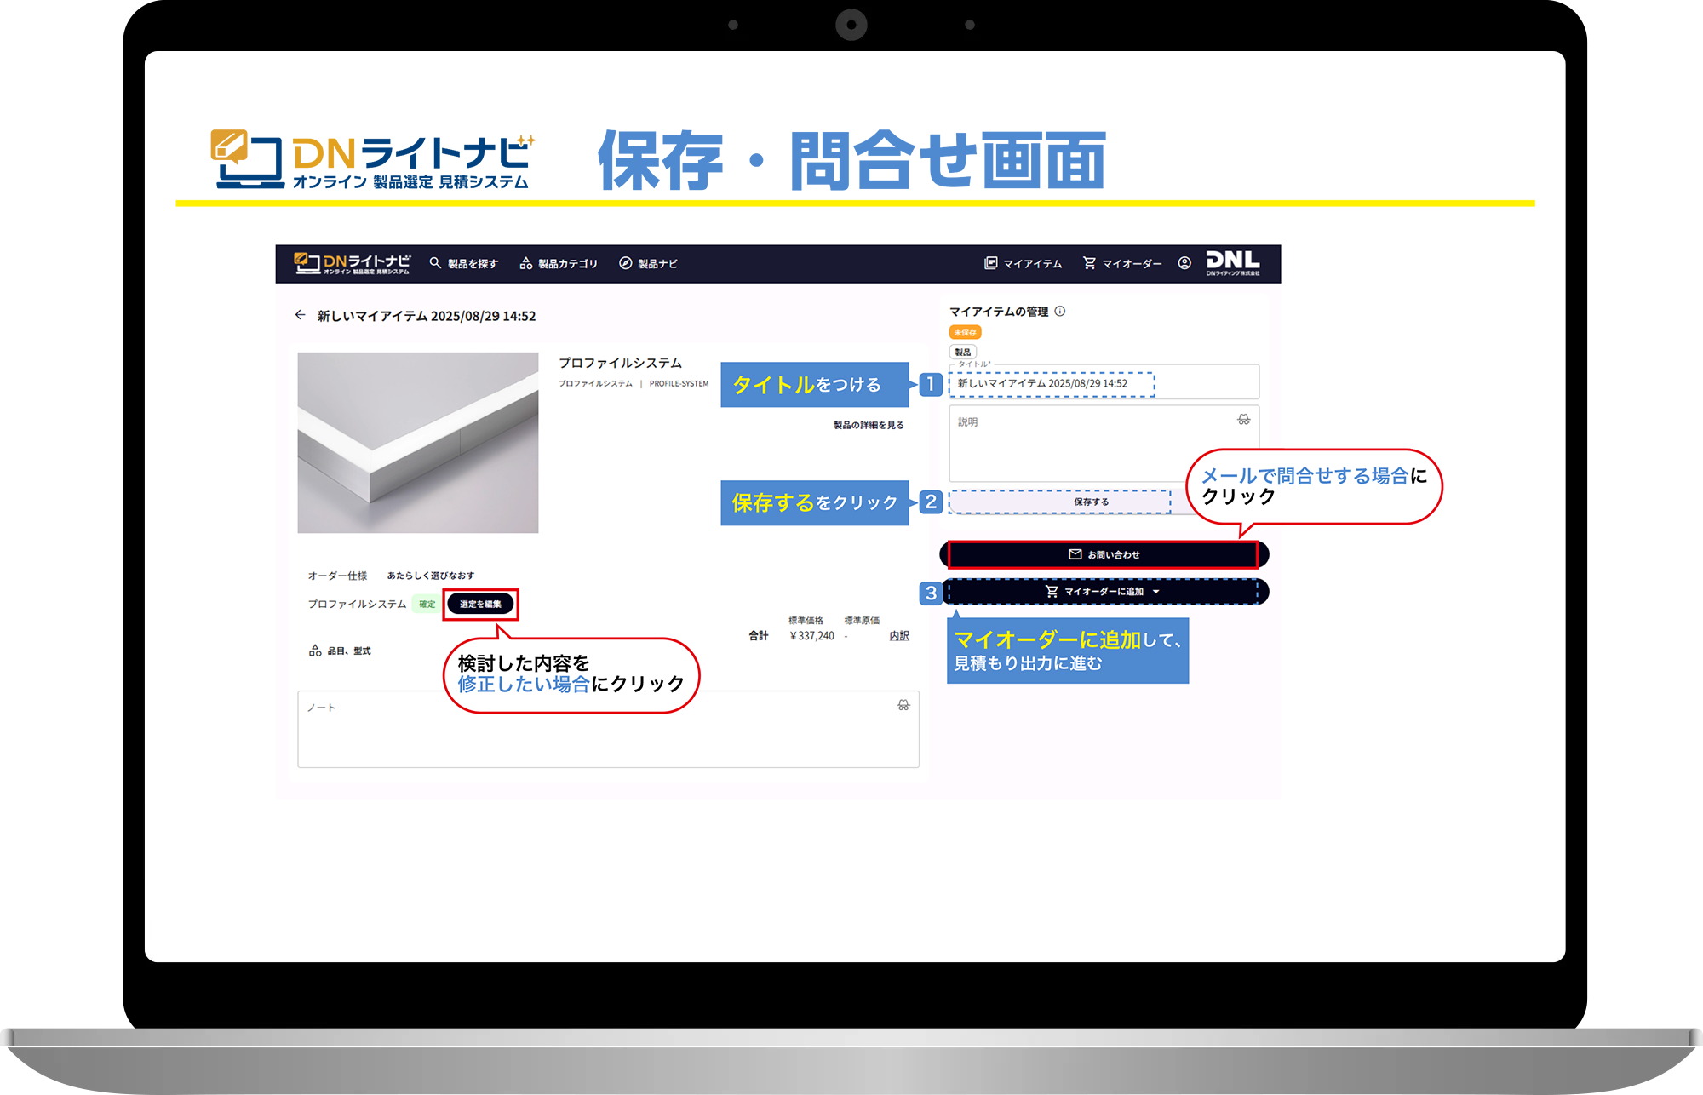Click the ノート text area

[608, 730]
